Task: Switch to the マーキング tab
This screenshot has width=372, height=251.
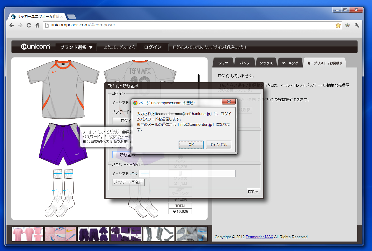Action: (x=290, y=63)
